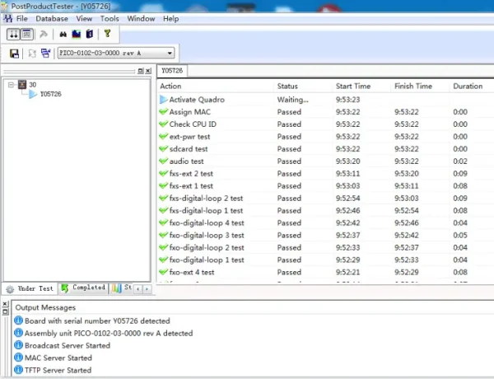Click the binoculars search icon
494x379 pixels.
click(63, 34)
